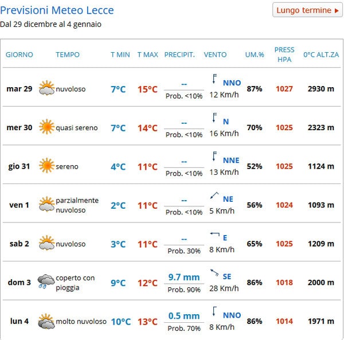Viewport: 344px width, 340px height.
Task: Click the SE wind arrow for dom 3
Action: tap(214, 273)
